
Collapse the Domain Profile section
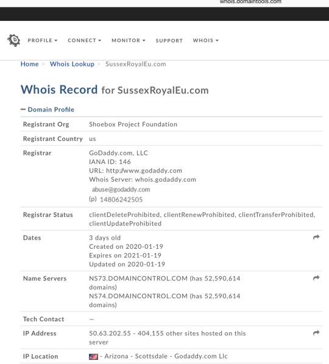(x=48, y=110)
